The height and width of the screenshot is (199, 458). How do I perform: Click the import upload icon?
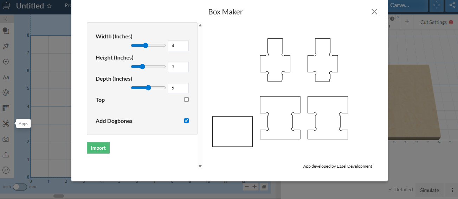click(x=6, y=155)
